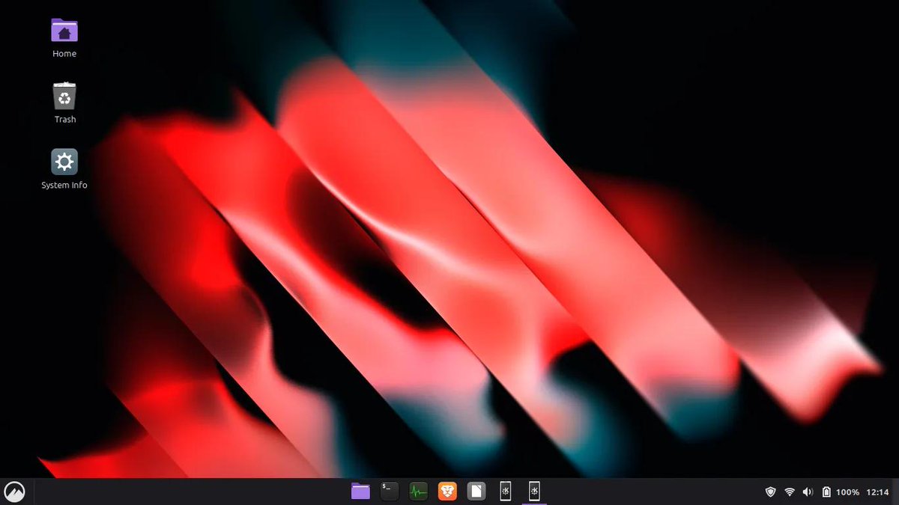
Task: Launch Brave browser from the taskbar
Action: [447, 492]
